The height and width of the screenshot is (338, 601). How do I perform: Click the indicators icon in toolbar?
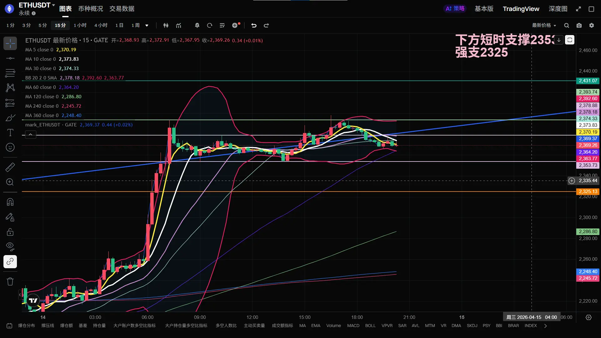click(x=178, y=25)
